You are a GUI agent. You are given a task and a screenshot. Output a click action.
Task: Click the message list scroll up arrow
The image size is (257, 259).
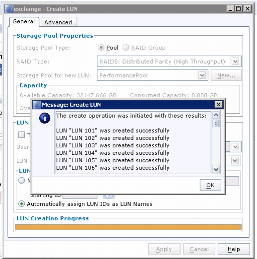216,115
